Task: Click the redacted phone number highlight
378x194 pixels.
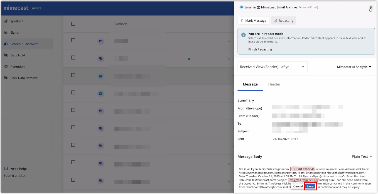Action: coord(303,169)
